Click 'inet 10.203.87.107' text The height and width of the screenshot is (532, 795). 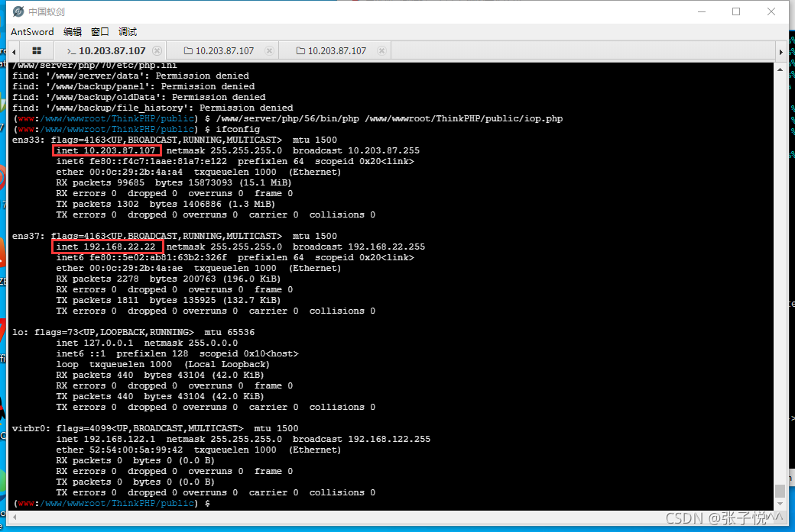tap(106, 150)
